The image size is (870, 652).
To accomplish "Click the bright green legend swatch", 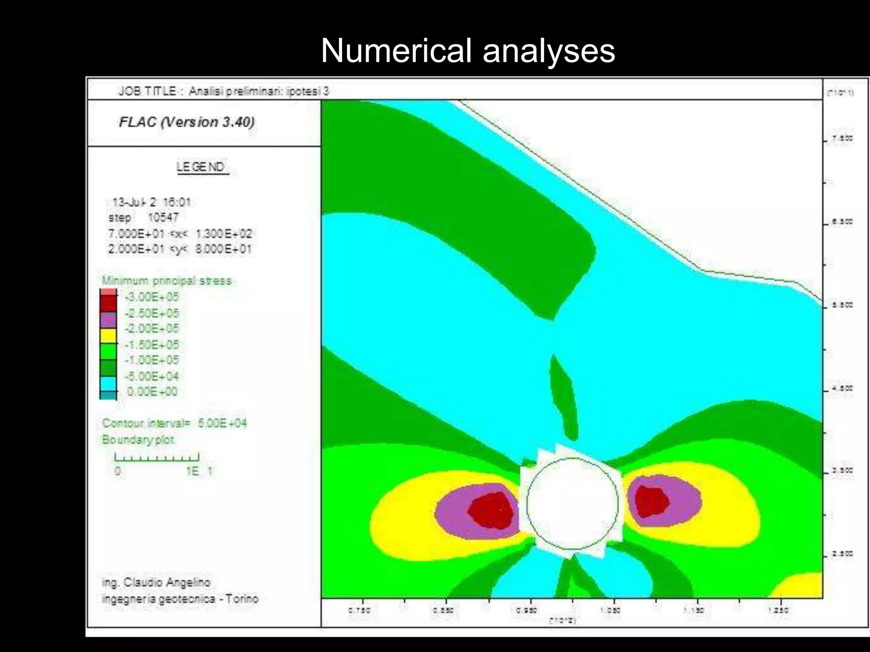I will (x=108, y=351).
